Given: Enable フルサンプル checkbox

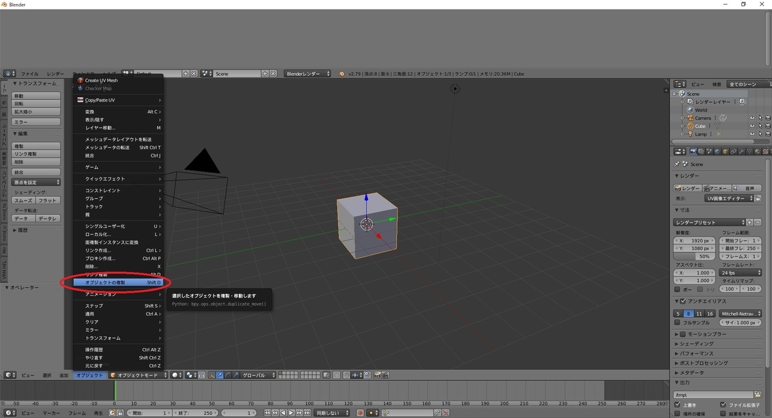Looking at the screenshot, I should pos(677,323).
